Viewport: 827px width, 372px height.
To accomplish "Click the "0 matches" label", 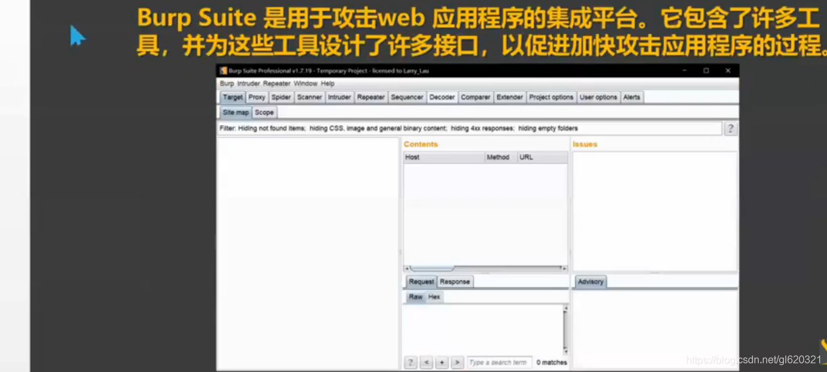I will click(552, 362).
